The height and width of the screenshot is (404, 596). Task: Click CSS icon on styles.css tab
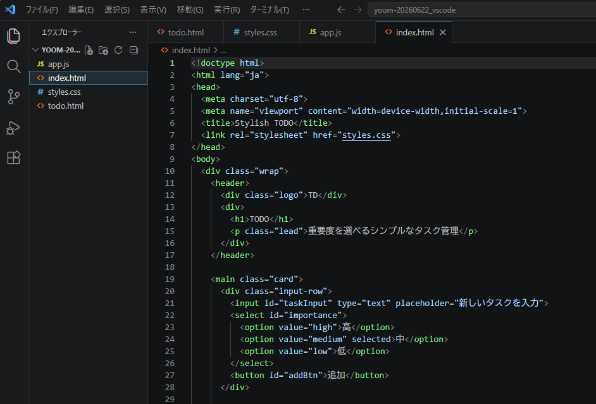(x=237, y=32)
